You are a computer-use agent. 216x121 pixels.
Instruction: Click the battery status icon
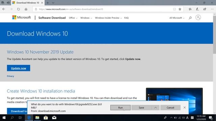coord(175,118)
